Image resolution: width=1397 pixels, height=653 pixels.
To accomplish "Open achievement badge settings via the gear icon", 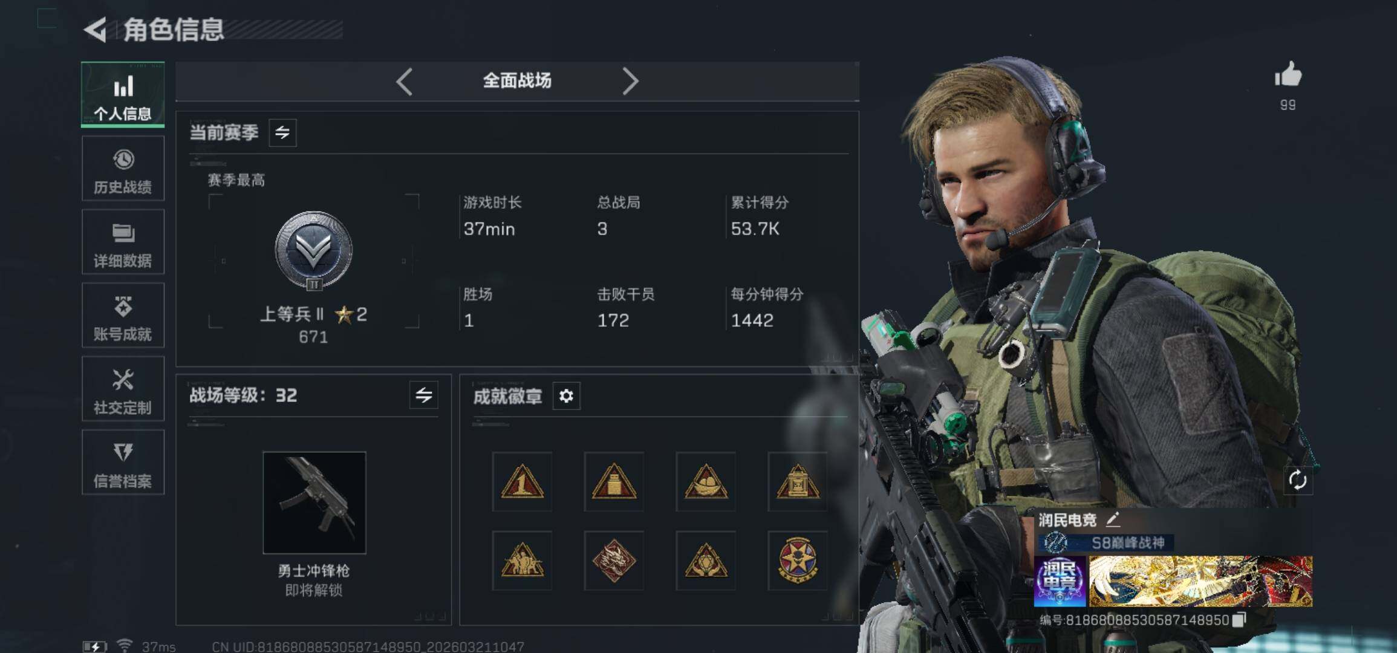I will click(x=566, y=396).
